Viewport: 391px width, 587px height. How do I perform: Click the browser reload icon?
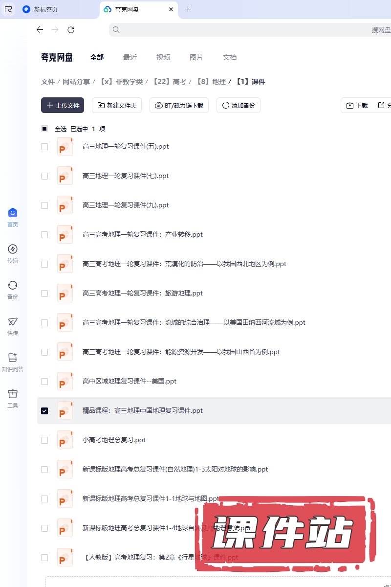(71, 30)
